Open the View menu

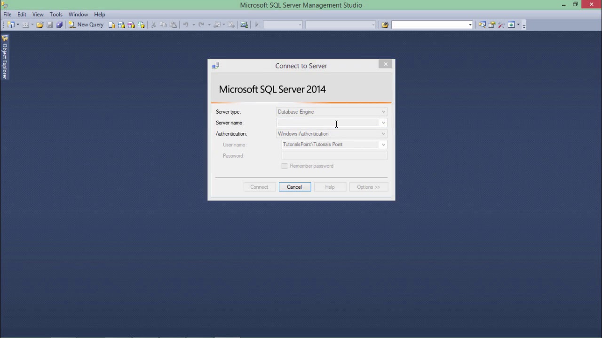[38, 15]
